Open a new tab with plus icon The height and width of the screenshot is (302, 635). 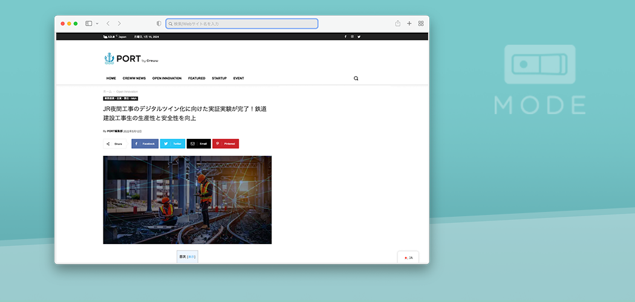pos(409,24)
